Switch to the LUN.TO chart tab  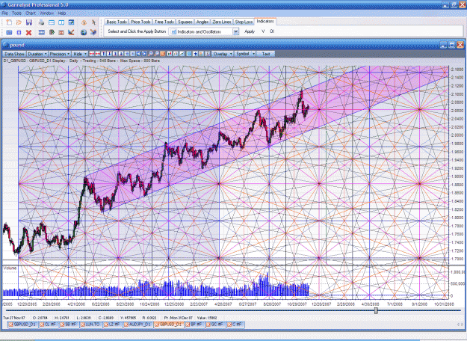click(x=90, y=325)
